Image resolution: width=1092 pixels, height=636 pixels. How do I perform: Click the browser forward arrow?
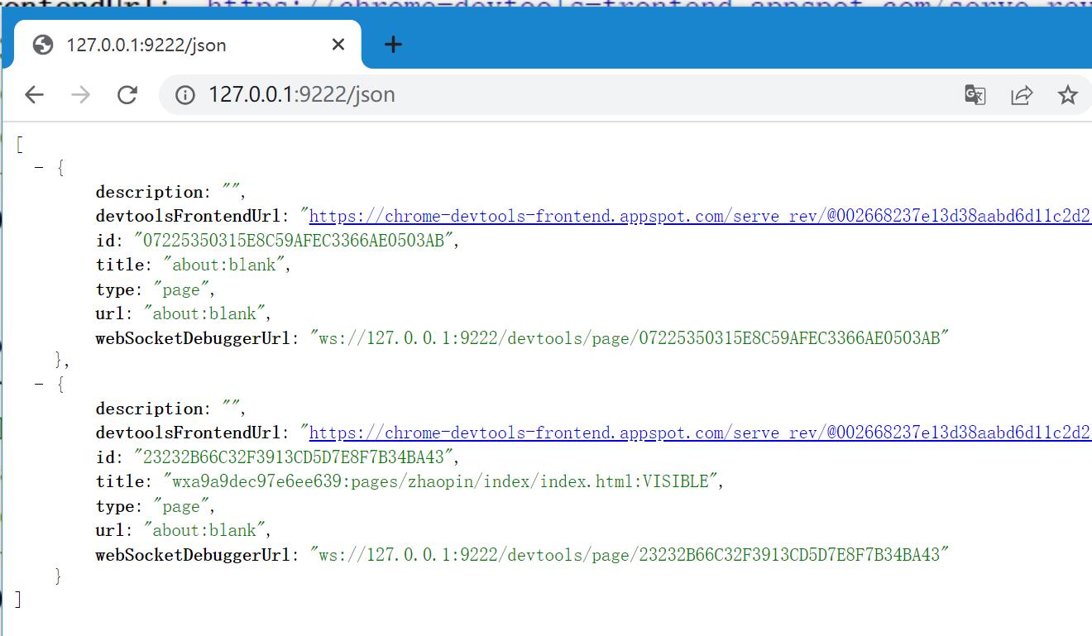80,94
